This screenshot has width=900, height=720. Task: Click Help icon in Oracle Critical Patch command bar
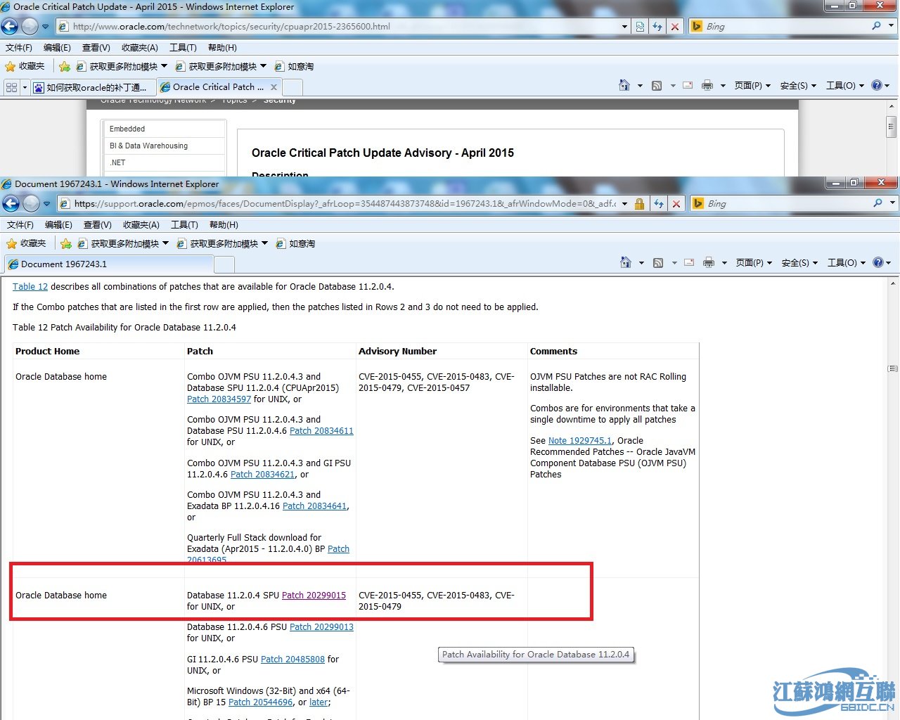[876, 85]
